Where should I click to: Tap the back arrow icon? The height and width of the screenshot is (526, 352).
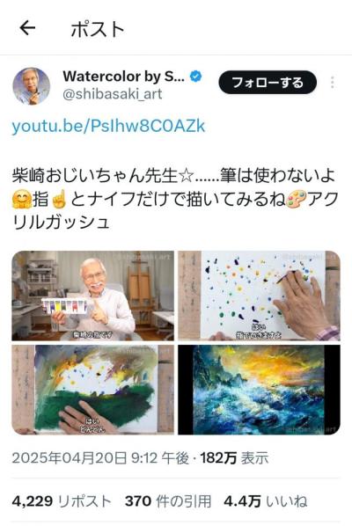[27, 28]
